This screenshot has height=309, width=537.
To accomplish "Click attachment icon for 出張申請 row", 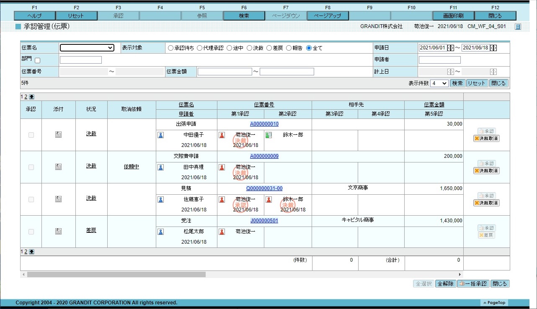I will pos(59,135).
